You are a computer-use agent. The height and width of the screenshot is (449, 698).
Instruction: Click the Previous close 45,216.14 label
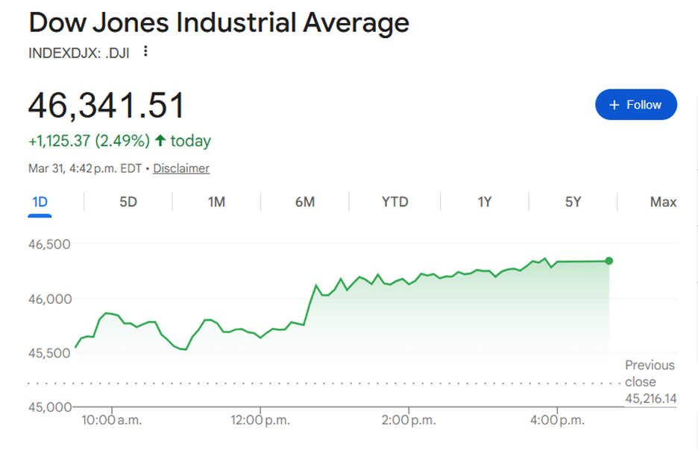point(650,382)
